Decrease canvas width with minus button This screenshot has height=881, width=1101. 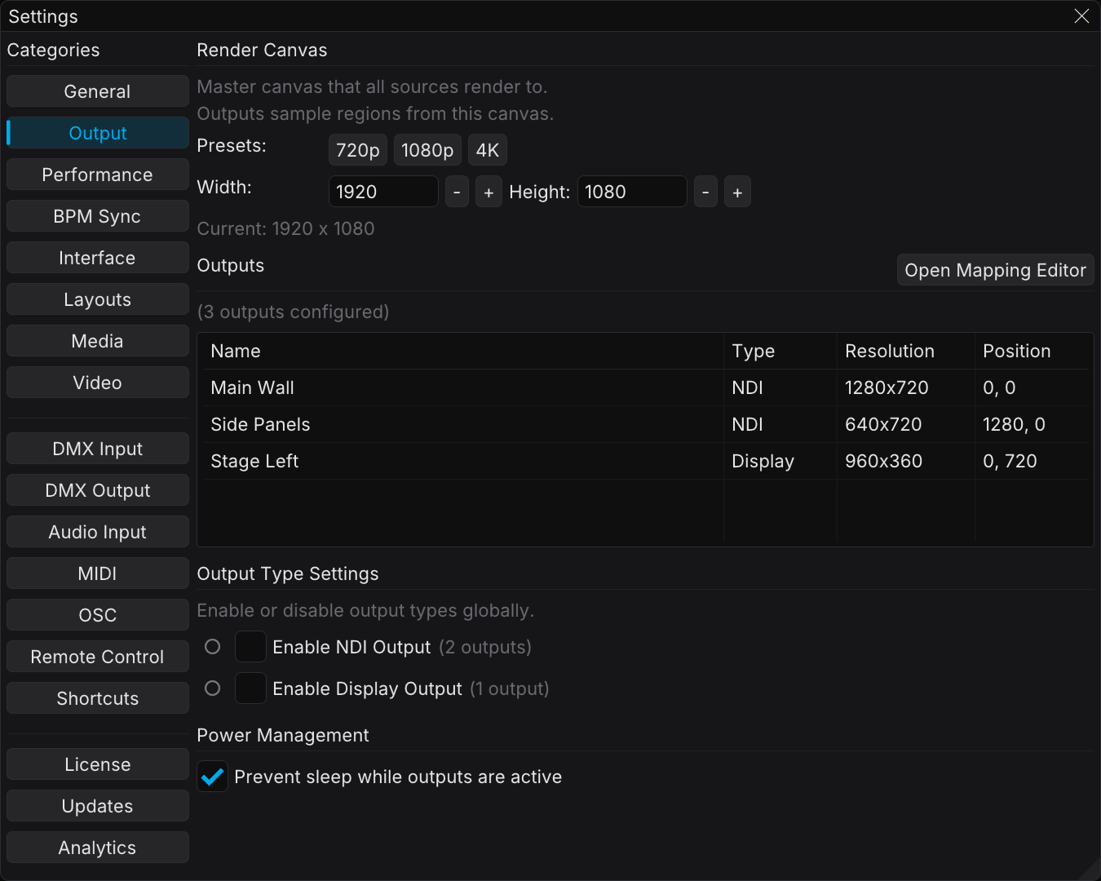point(457,192)
